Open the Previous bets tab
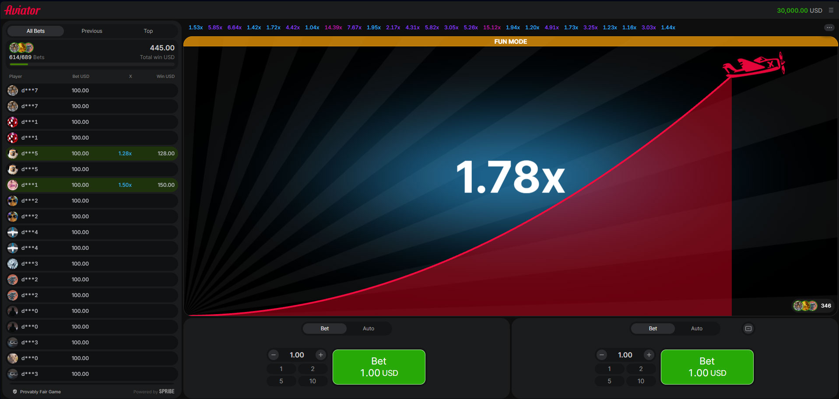The image size is (839, 399). click(x=92, y=31)
